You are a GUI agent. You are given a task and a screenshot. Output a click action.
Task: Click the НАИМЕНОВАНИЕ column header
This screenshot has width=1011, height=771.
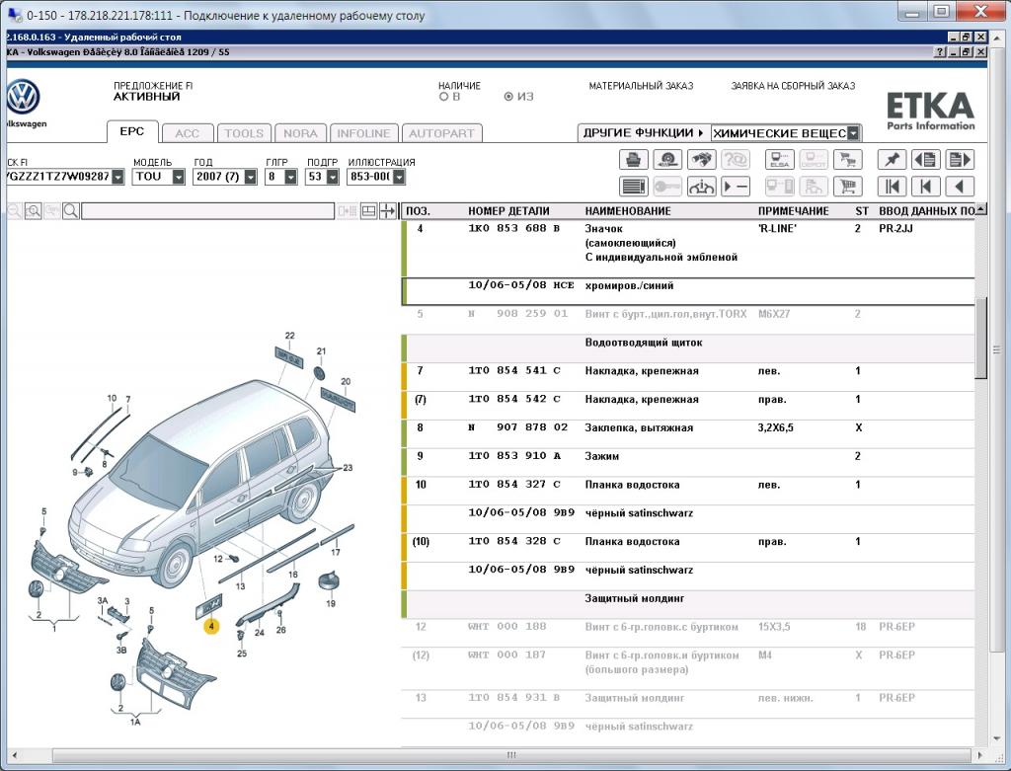pos(628,211)
